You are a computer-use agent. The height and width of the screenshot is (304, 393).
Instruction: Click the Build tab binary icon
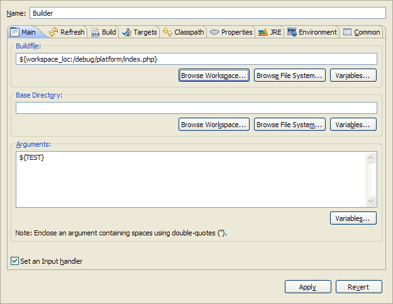click(x=95, y=32)
